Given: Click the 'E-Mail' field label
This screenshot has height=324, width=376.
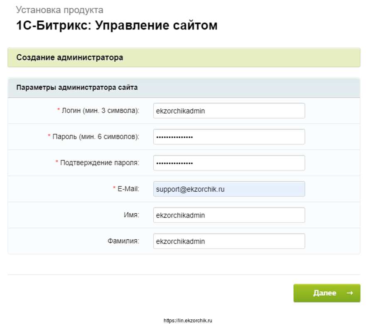Looking at the screenshot, I should (x=128, y=189).
